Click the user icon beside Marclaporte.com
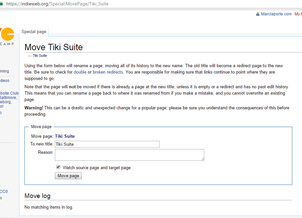 [258, 14]
